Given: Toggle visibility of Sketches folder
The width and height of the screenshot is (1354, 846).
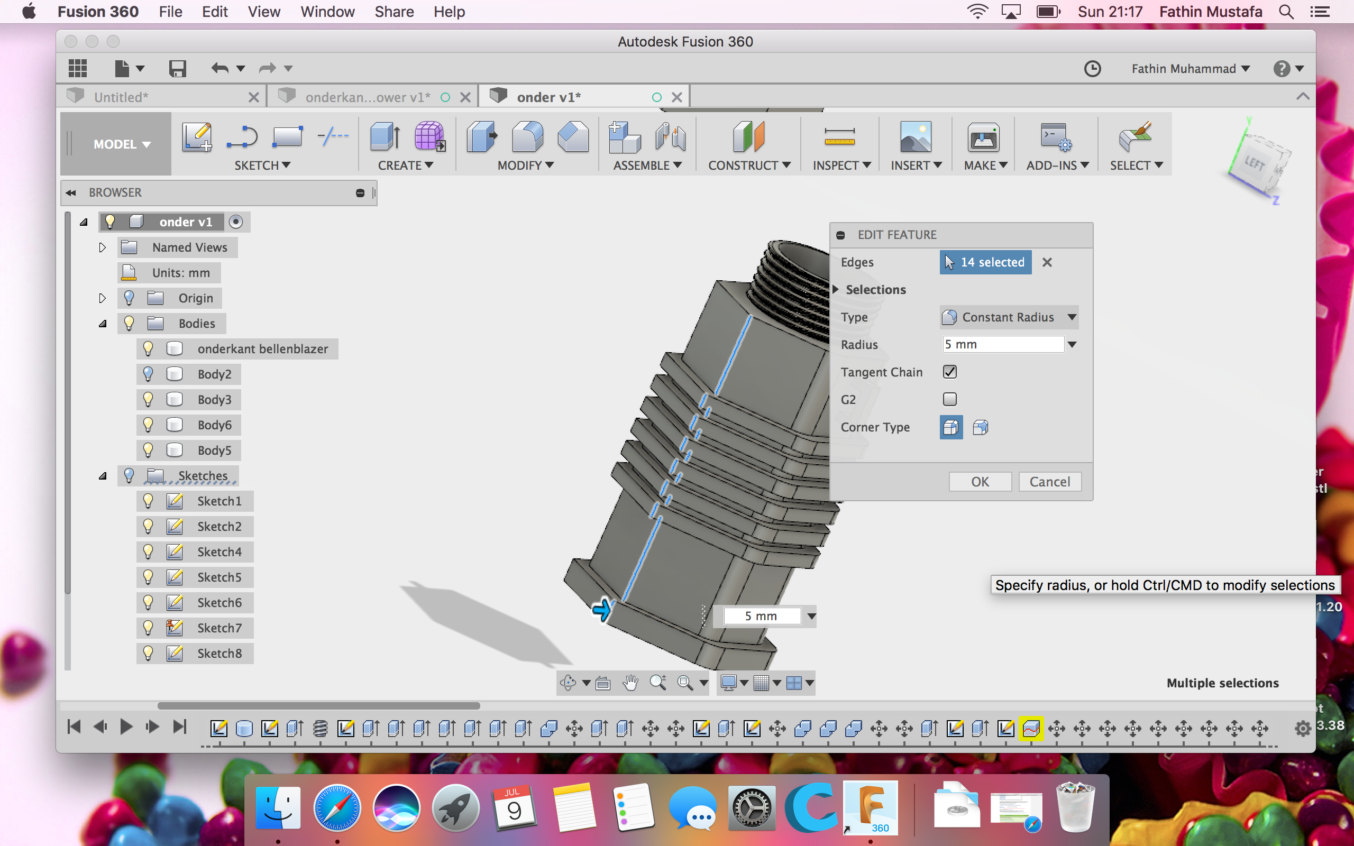Looking at the screenshot, I should (x=129, y=475).
